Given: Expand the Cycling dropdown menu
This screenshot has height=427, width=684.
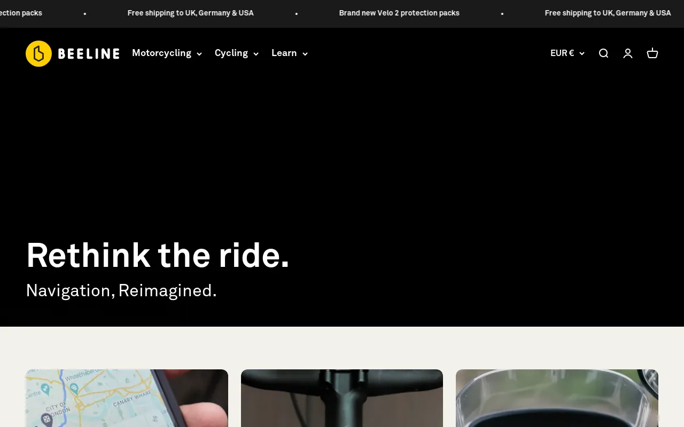Looking at the screenshot, I should (x=236, y=53).
